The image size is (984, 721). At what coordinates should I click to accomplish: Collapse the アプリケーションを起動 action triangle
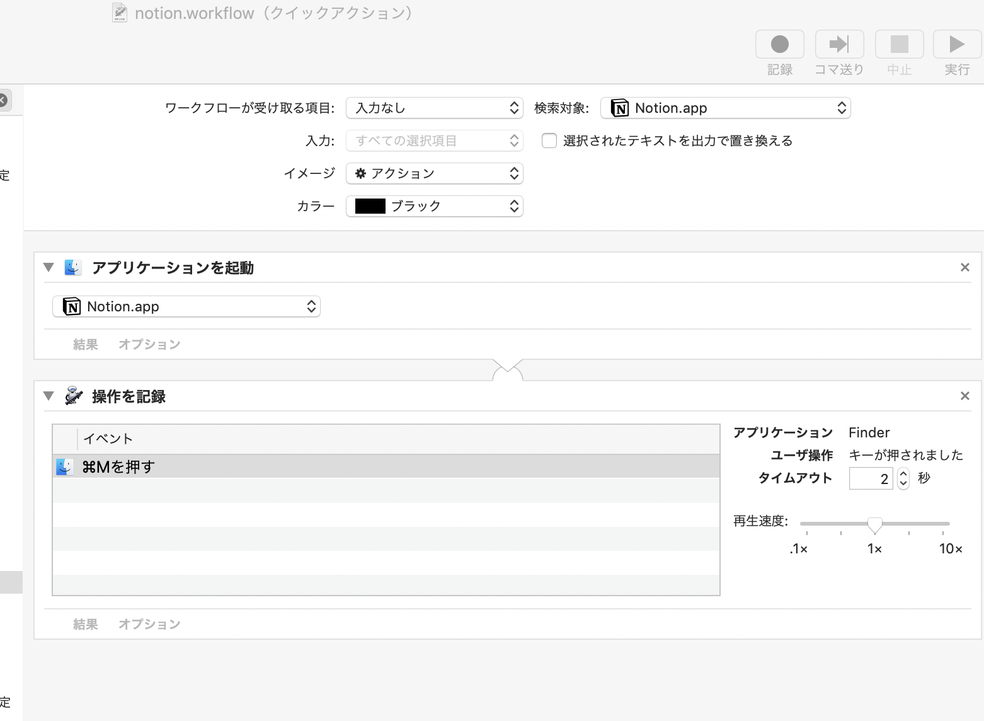(49, 268)
